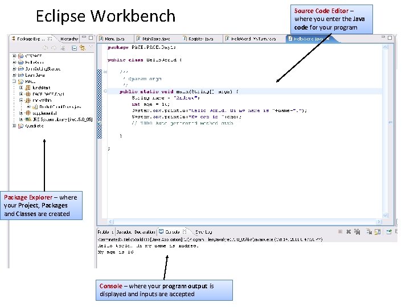Click the editor vertical scrollbar down arrow

[x=385, y=215]
